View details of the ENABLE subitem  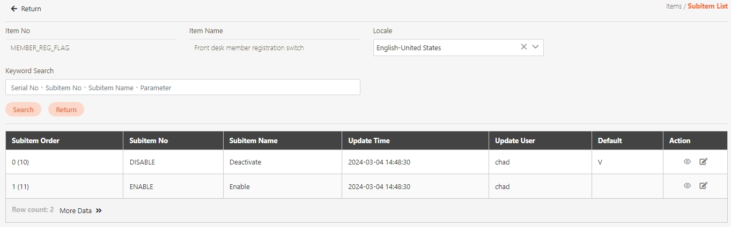(x=687, y=186)
